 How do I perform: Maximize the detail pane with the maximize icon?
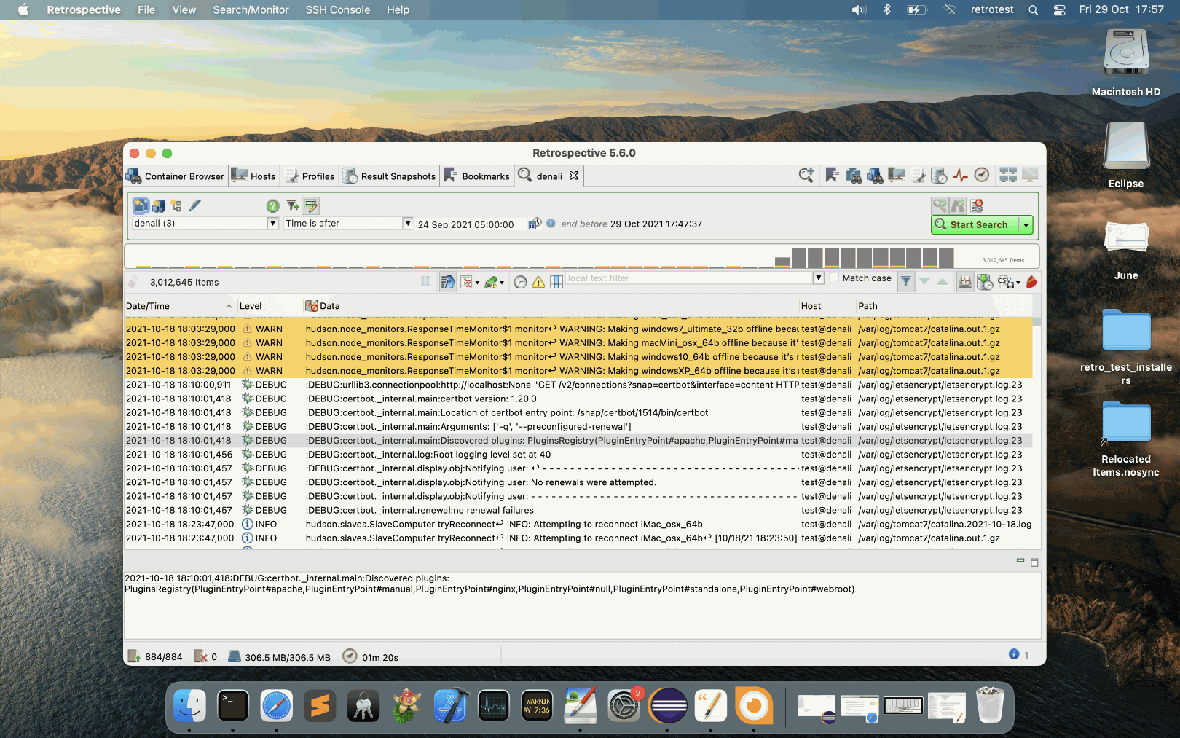point(1034,562)
